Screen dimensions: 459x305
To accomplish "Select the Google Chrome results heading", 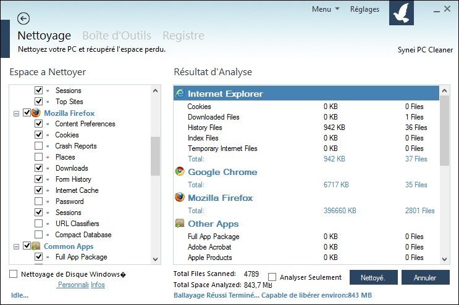I will tap(222, 172).
